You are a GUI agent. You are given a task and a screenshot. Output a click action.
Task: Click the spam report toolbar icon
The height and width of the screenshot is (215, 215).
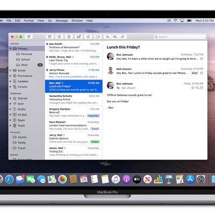[59, 37]
